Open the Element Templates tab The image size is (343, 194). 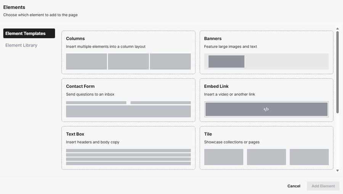click(x=29, y=33)
